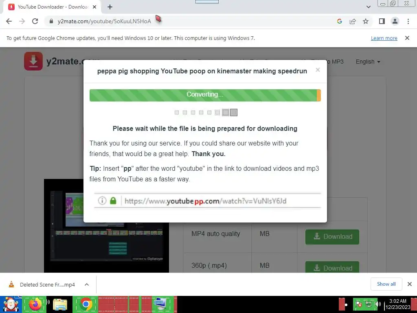Go back to the previous page
The height and width of the screenshot is (313, 417).
point(9,21)
